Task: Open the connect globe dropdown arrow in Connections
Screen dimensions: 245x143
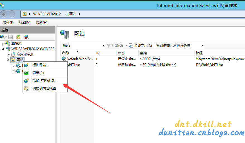Action: tap(6, 37)
